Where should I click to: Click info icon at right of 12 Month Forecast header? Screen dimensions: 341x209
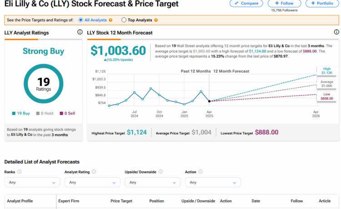336,33
